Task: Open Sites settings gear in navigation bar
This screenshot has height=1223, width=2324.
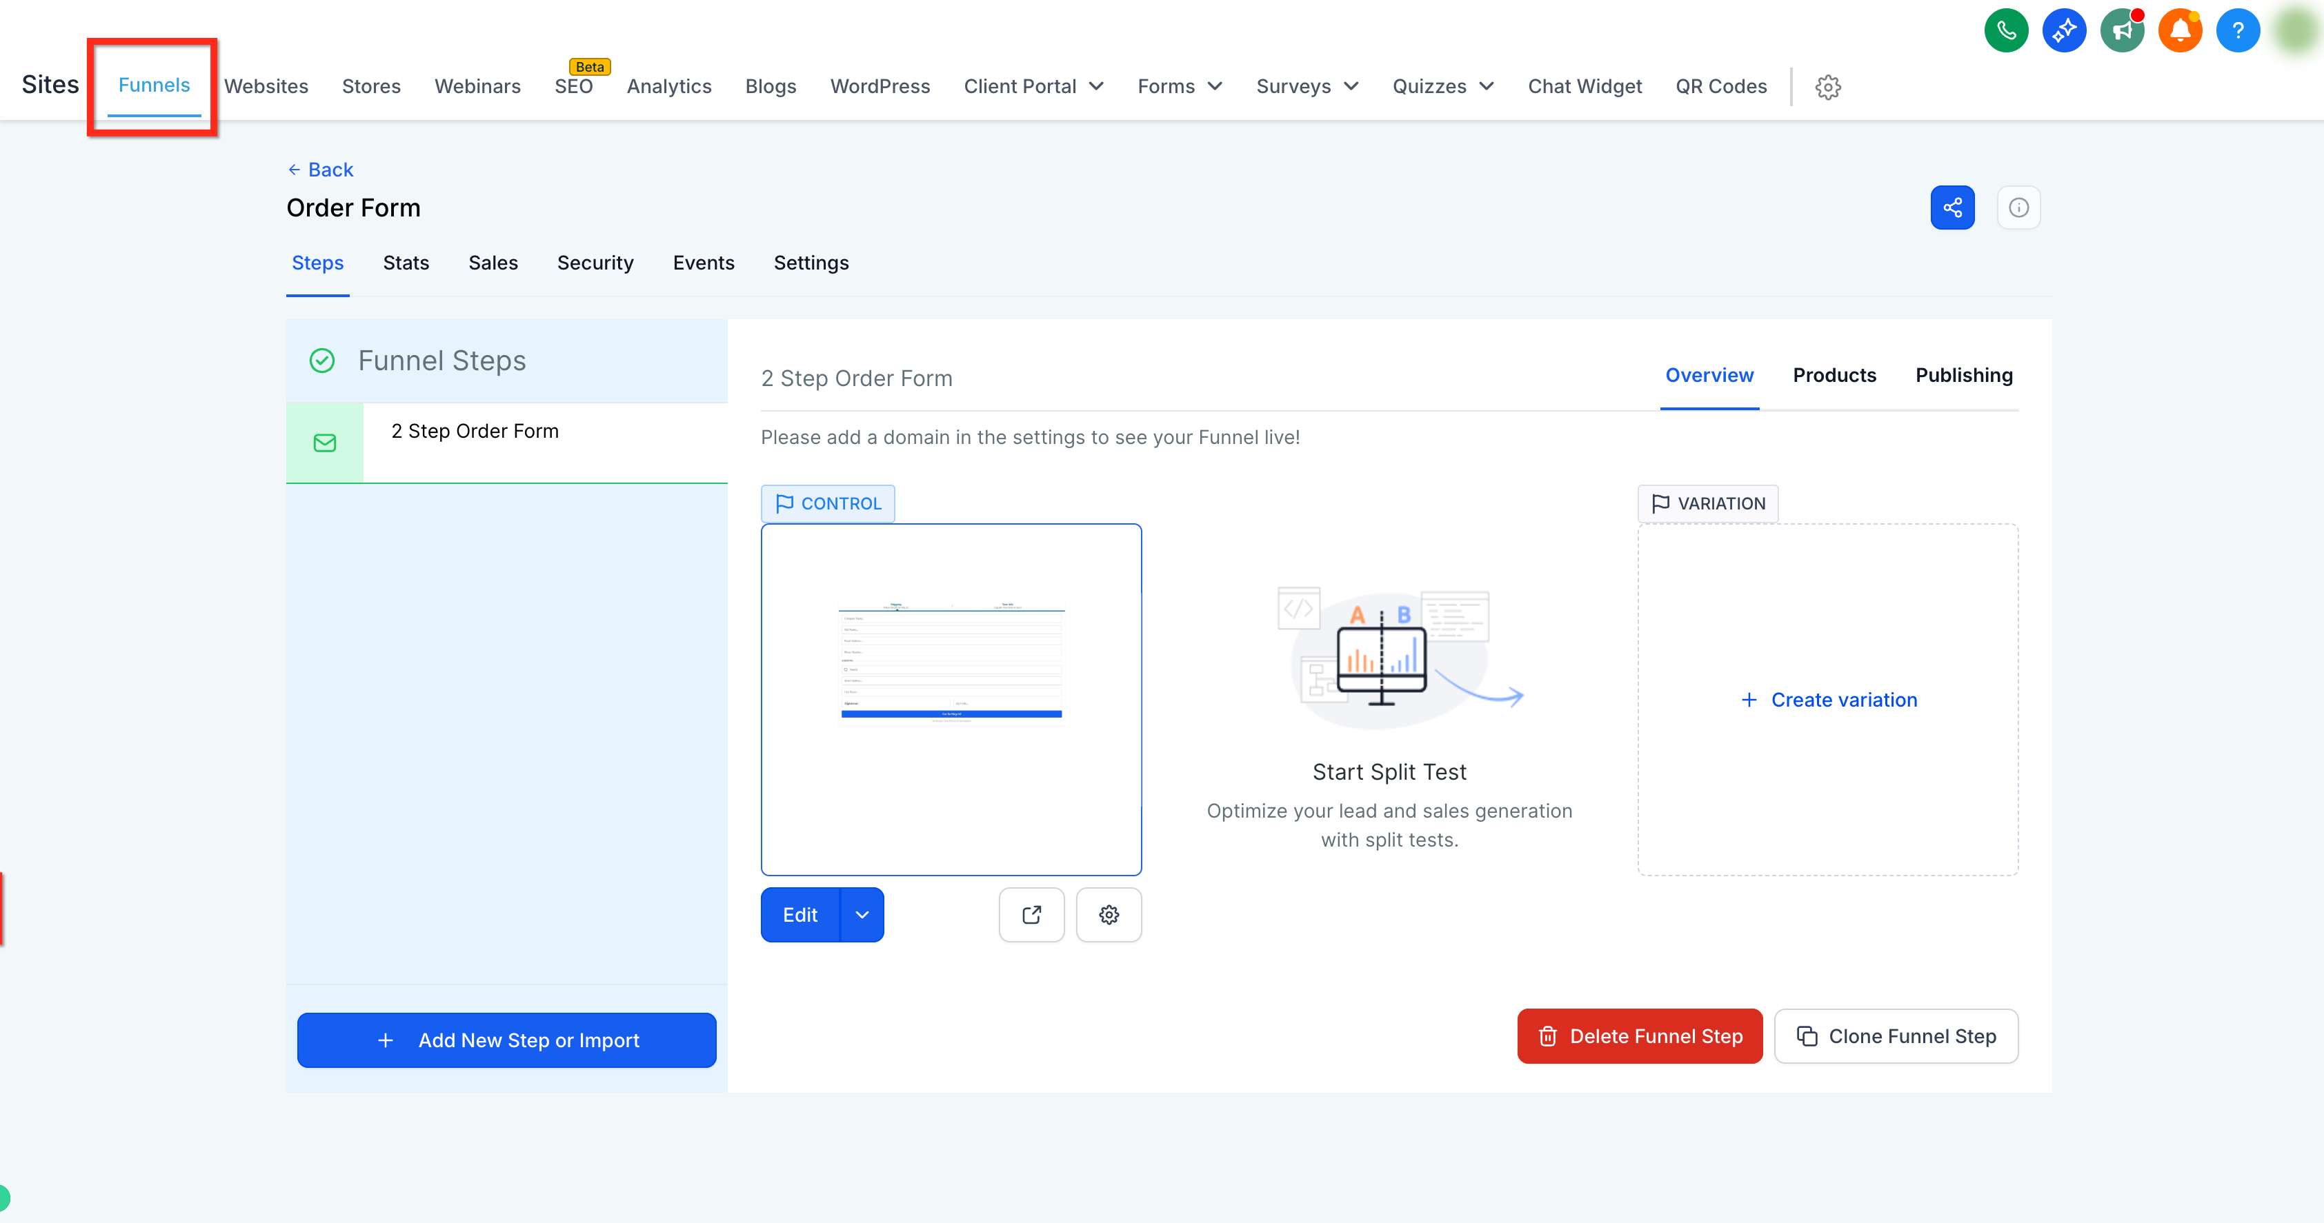Action: tap(1828, 87)
